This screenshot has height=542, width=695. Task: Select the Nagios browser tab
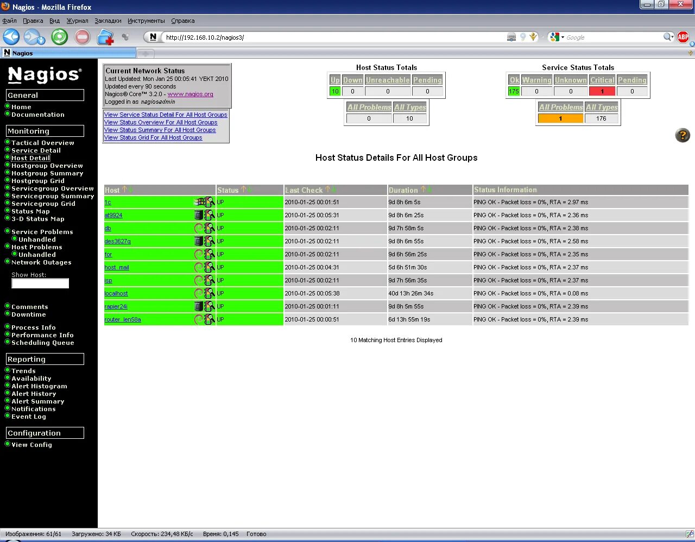point(68,53)
